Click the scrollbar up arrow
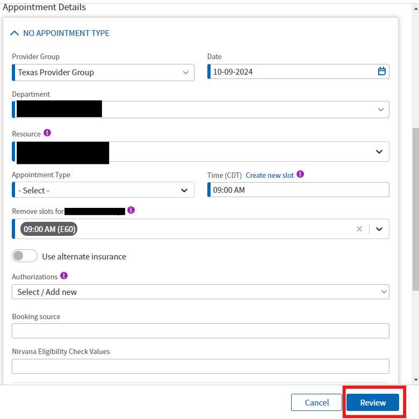419x419 pixels. pyautogui.click(x=416, y=9)
